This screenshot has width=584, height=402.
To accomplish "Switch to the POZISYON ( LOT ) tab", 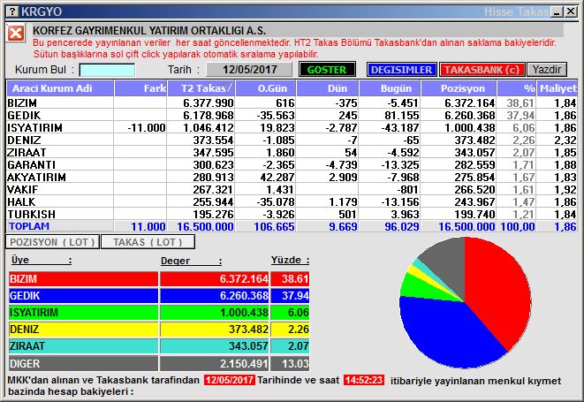I will coord(52,242).
